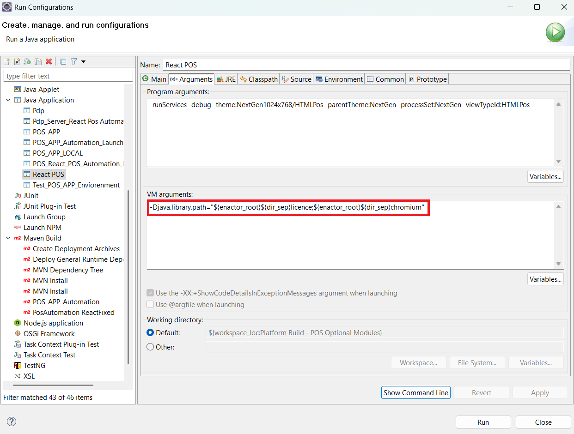Click the funnel filter configurations icon
The height and width of the screenshot is (434, 574).
pyautogui.click(x=73, y=61)
